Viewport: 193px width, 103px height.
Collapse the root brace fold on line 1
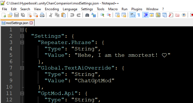click(22, 30)
